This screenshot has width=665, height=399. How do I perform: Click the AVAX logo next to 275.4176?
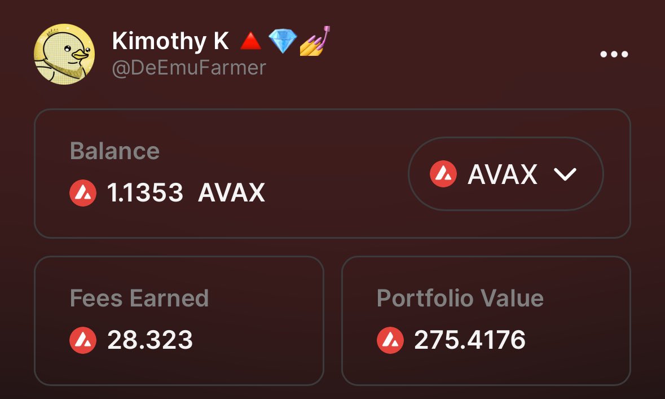390,340
